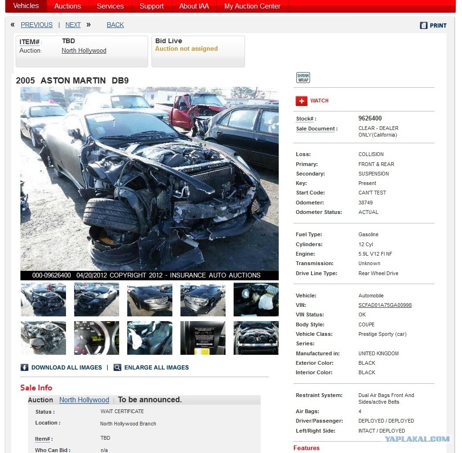Select first thumbnail of front damage
Image resolution: width=462 pixels, height=453 pixels.
click(x=43, y=300)
